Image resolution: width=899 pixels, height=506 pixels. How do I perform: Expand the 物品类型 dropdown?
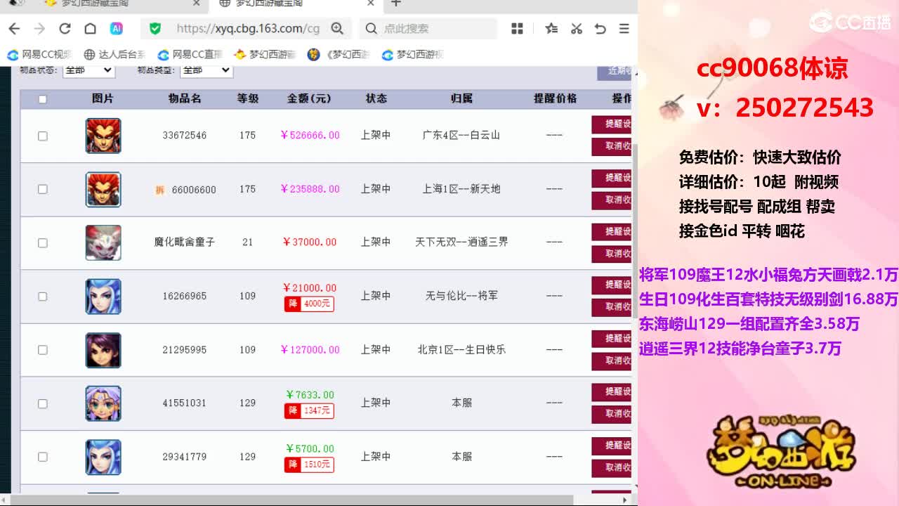206,70
